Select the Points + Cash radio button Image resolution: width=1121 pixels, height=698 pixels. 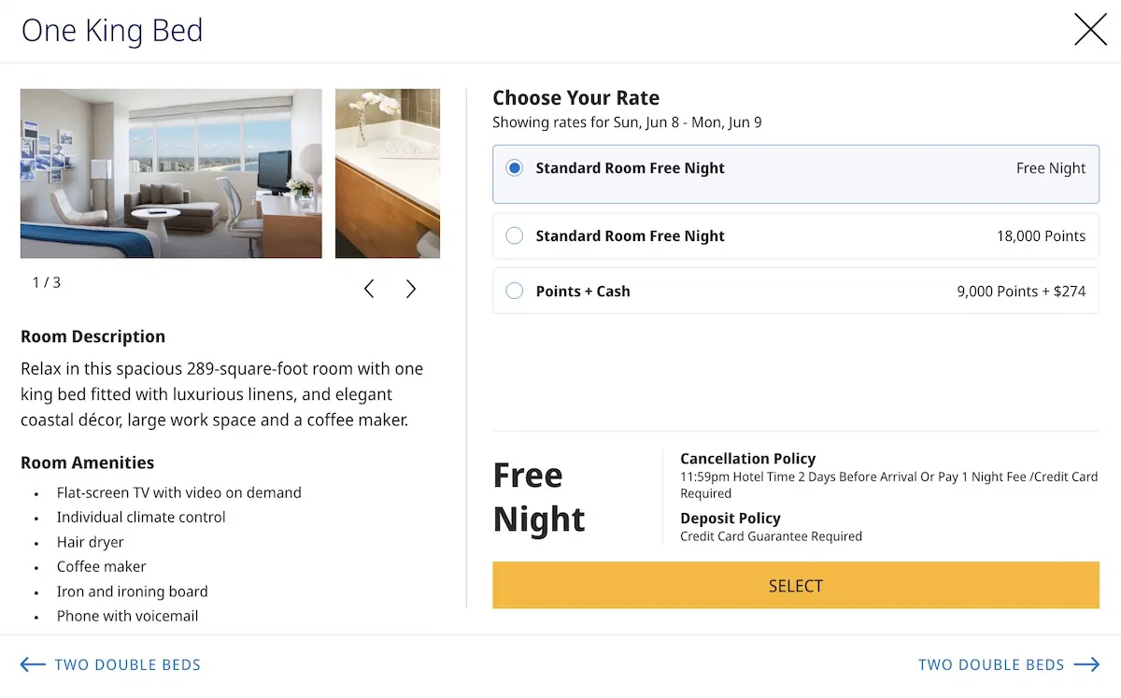(x=514, y=292)
